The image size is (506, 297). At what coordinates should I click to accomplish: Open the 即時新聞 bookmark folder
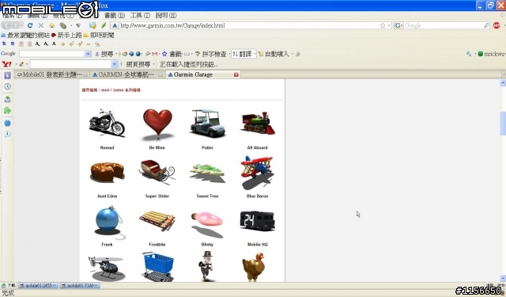point(99,35)
